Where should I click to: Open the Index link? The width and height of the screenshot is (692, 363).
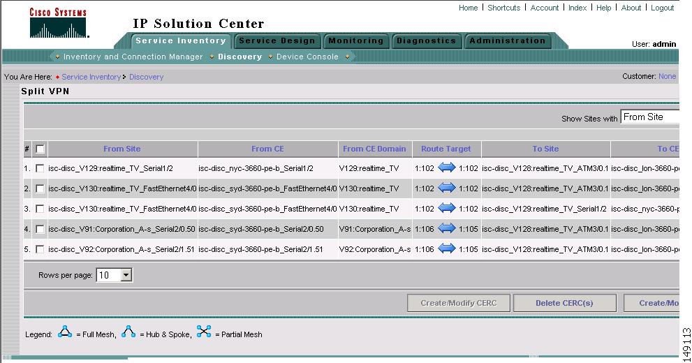pyautogui.click(x=577, y=8)
